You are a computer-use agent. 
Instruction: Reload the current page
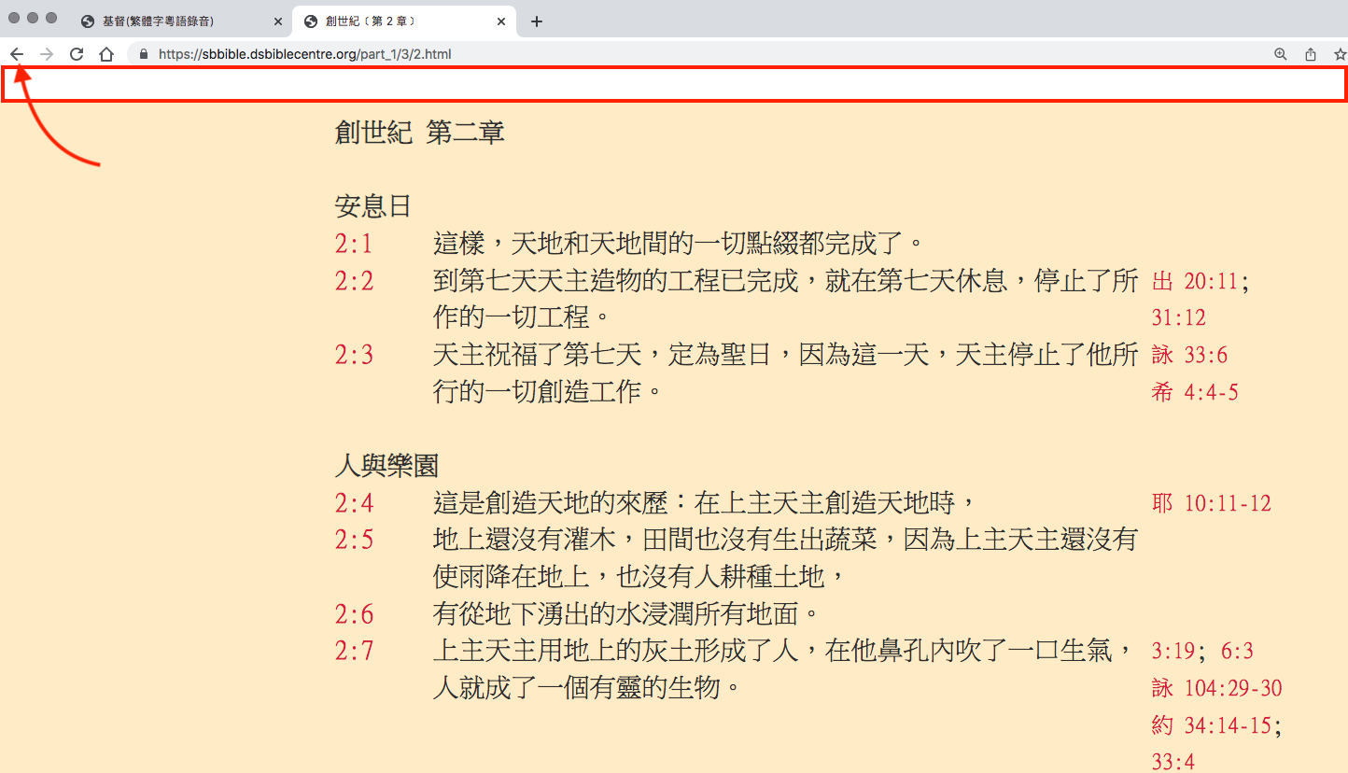tap(77, 53)
